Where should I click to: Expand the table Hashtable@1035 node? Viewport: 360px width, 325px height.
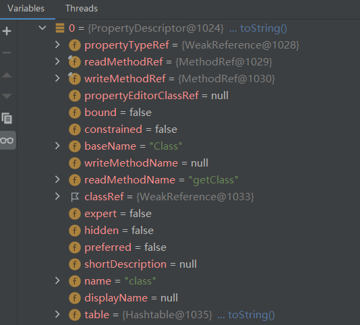click(x=57, y=314)
